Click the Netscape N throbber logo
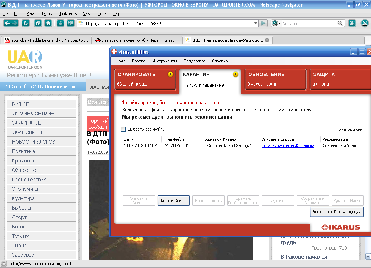Image resolution: width=371 pixels, height=268 pixels. point(364,23)
